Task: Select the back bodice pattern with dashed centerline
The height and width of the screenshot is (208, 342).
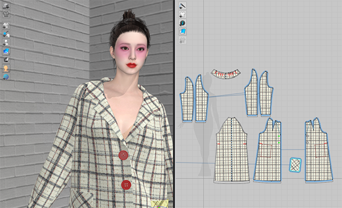Action: (x=231, y=150)
